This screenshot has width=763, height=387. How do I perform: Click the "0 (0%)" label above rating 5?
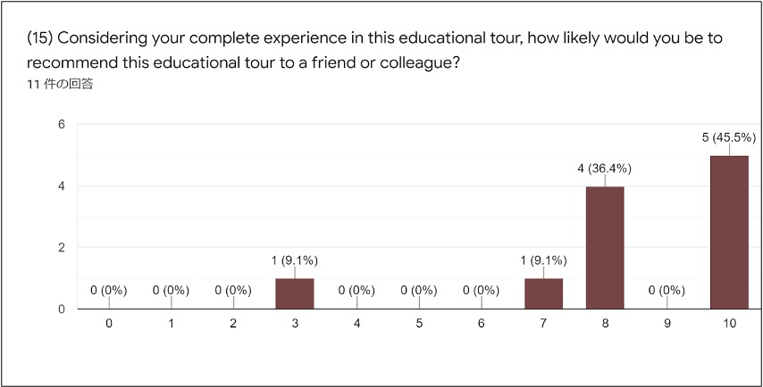coord(419,290)
